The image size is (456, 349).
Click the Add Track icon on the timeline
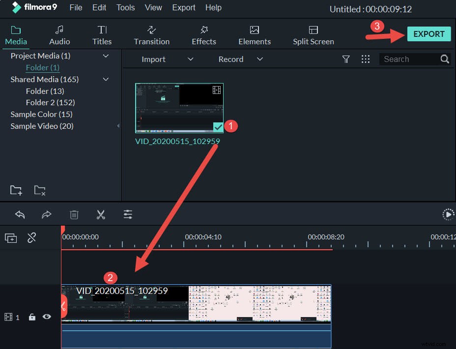pos(11,238)
